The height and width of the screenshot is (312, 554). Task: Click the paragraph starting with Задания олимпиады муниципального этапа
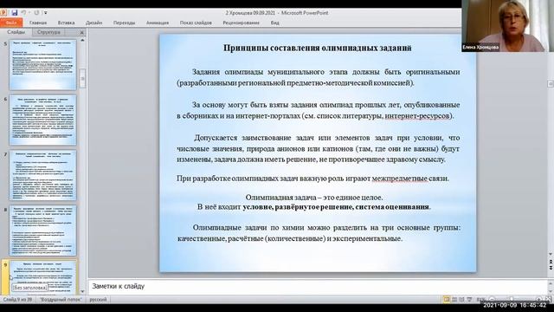pos(319,77)
